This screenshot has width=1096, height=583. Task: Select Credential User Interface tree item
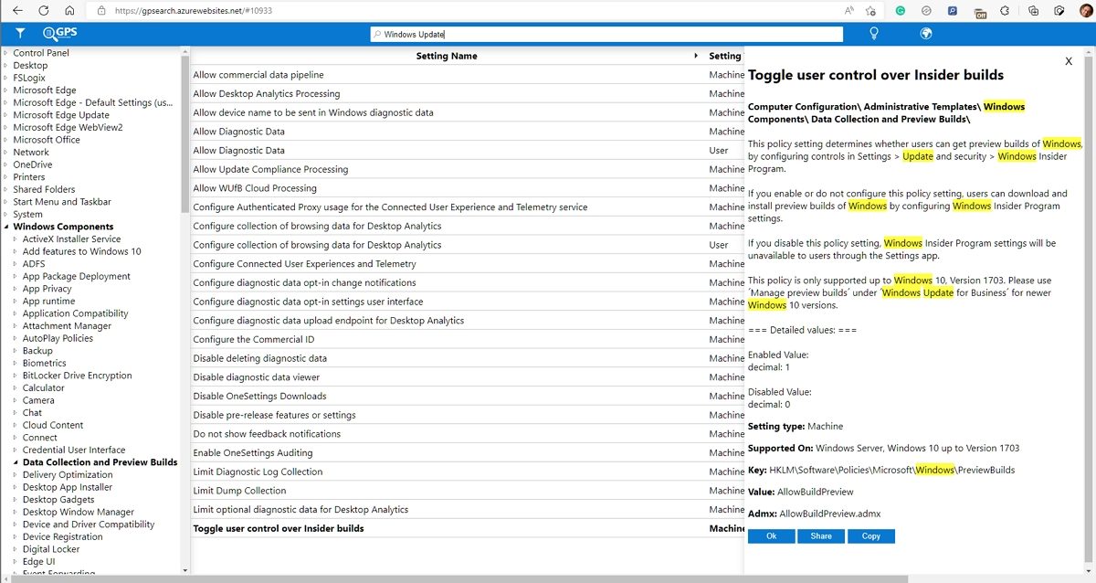coord(74,450)
